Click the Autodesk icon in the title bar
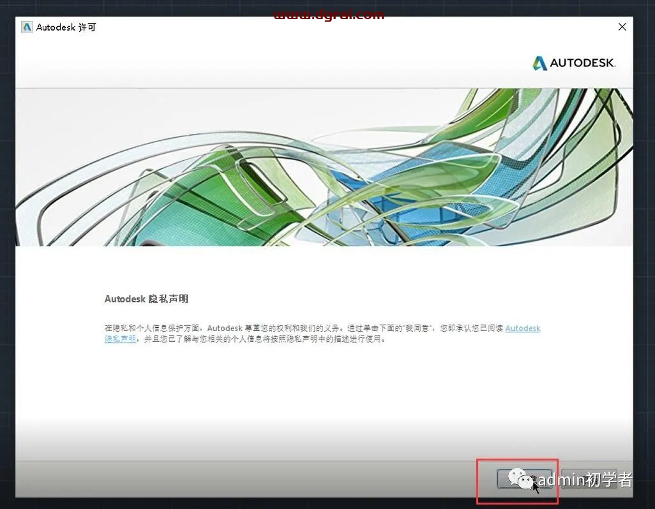This screenshot has width=655, height=509. point(27,27)
